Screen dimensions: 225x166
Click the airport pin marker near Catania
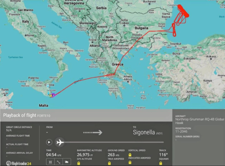(x=48, y=86)
